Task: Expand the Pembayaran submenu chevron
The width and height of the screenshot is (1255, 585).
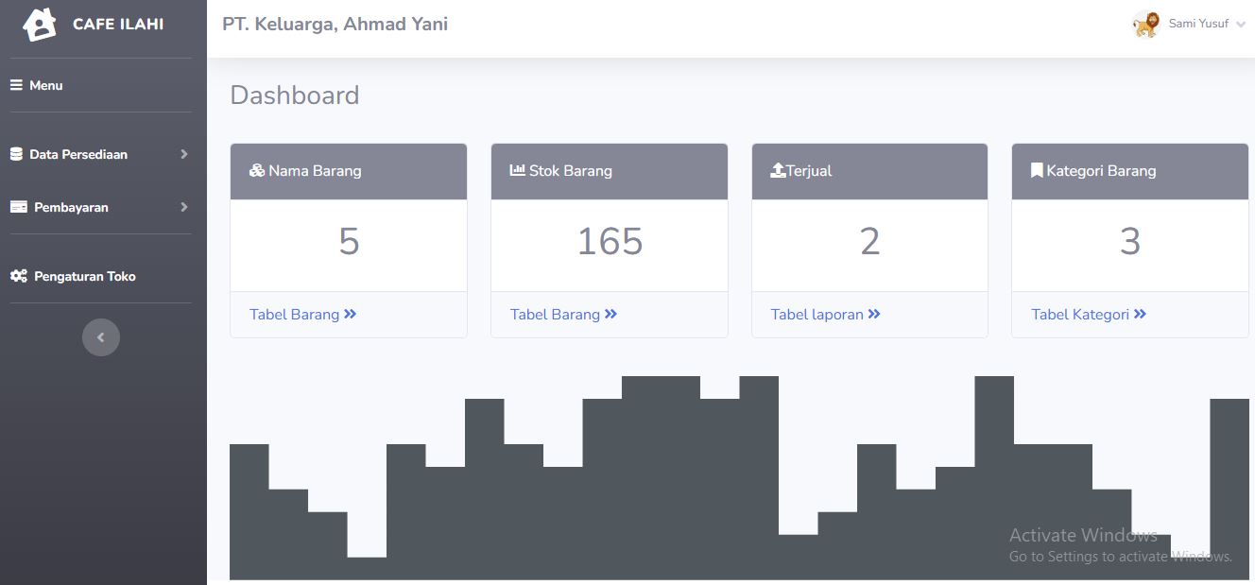Action: tap(184, 207)
